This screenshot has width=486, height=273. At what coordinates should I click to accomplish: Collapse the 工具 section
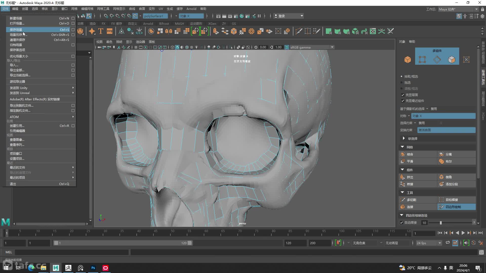(x=402, y=192)
